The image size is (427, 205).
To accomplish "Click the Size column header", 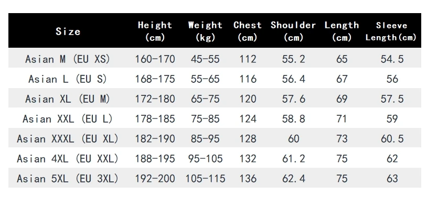I will coord(68,31).
